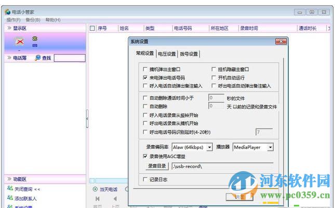Click the seconds value field showing 0
The image size is (335, 208).
[x=216, y=98]
